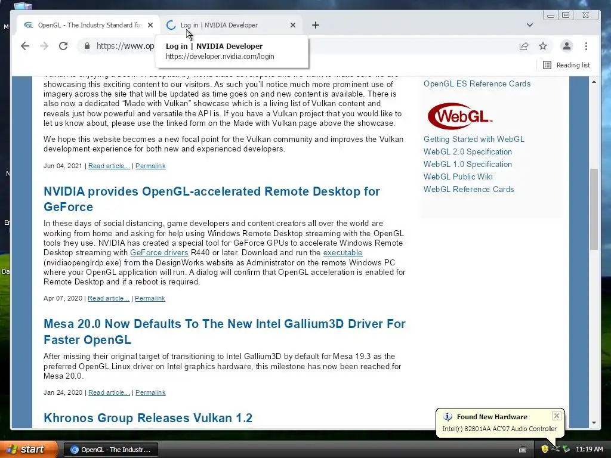This screenshot has height=458, width=611.
Task: Click the on-screen keyboard tray icon
Action: (523, 450)
